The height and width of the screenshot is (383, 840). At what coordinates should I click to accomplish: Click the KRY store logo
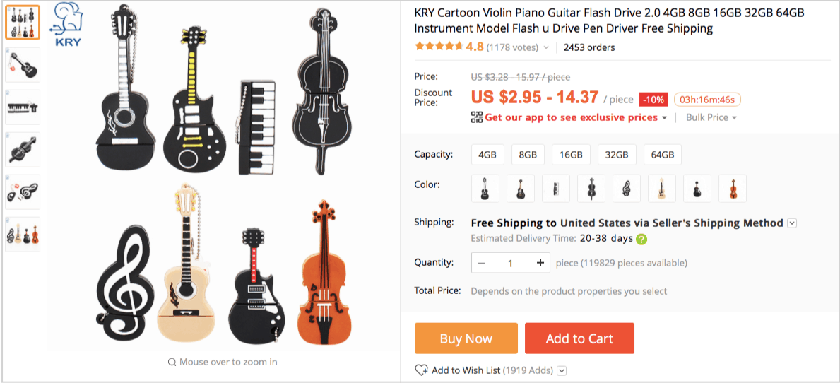68,25
